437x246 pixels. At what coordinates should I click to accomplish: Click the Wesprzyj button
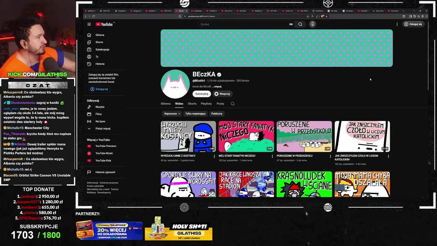tap(223, 94)
